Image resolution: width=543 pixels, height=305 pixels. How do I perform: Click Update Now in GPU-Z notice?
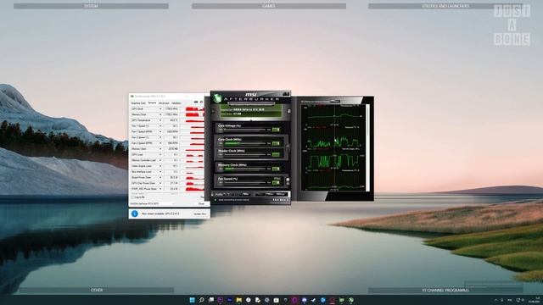click(200, 213)
